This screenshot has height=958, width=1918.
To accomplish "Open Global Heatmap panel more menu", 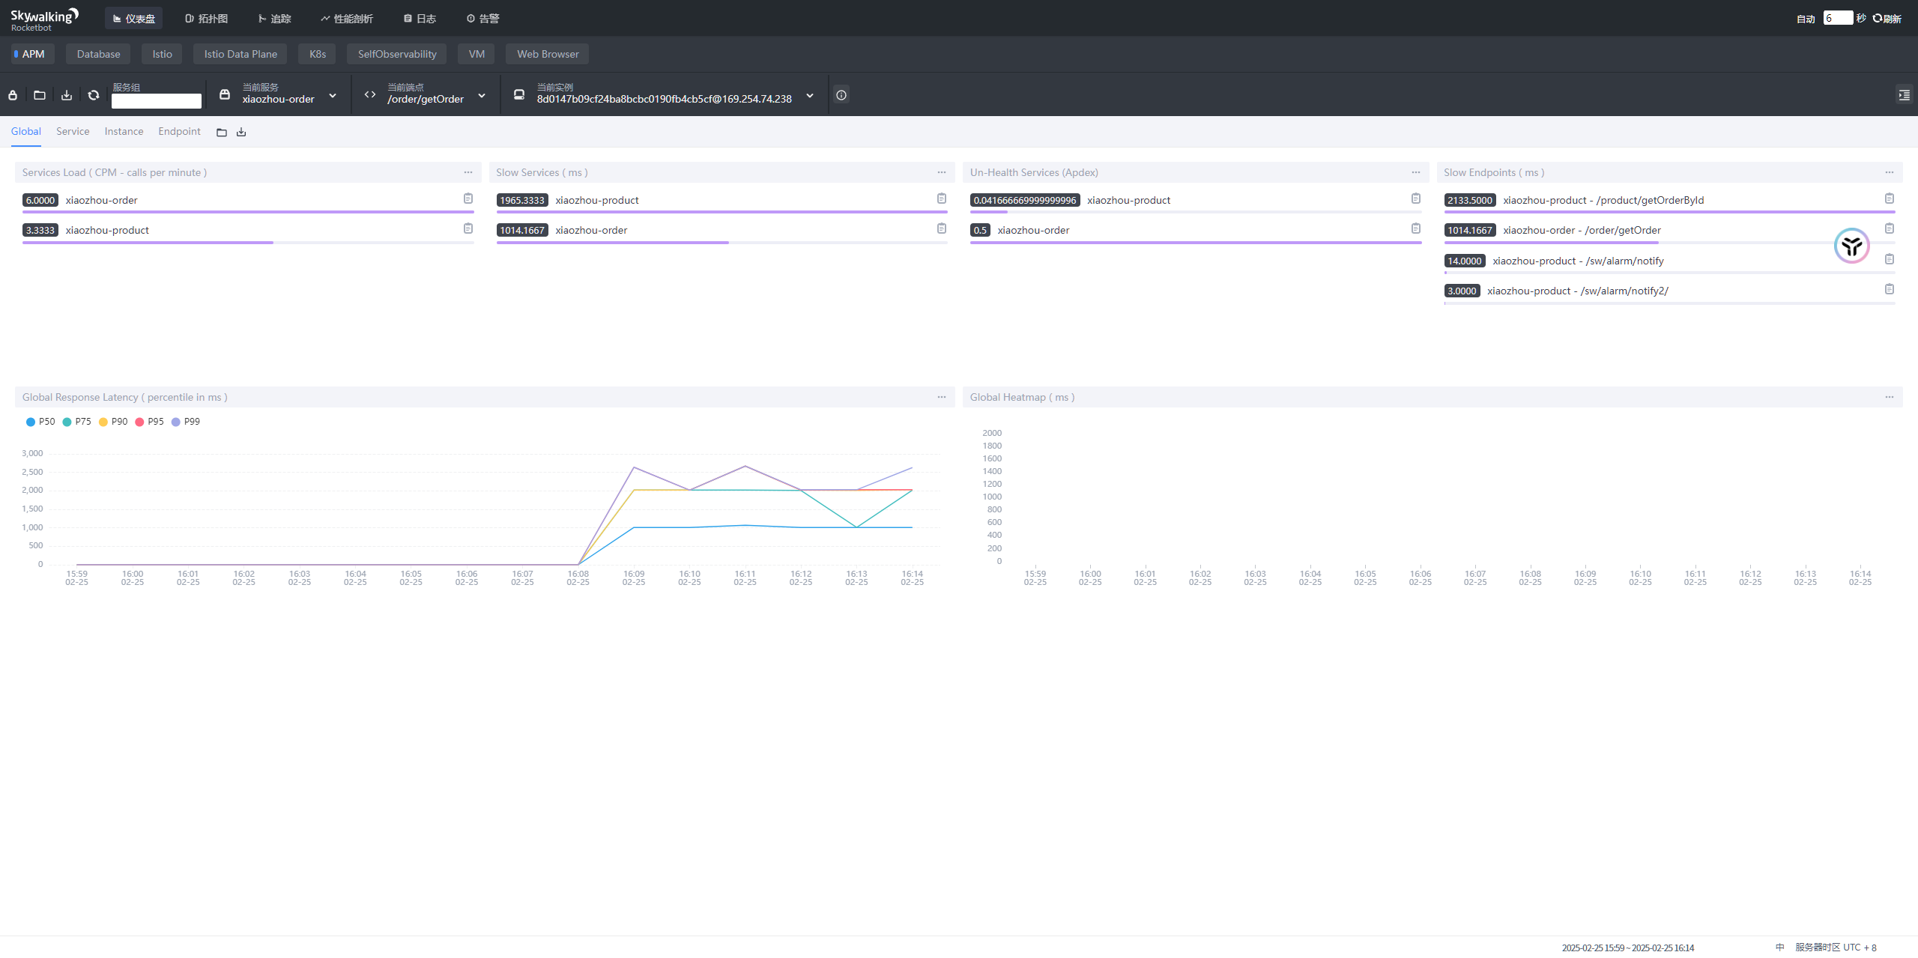I will point(1890,397).
